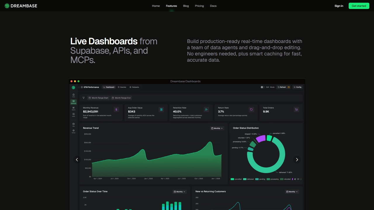Click the GTM Performance dashboard title
374x210 pixels.
(x=91, y=87)
